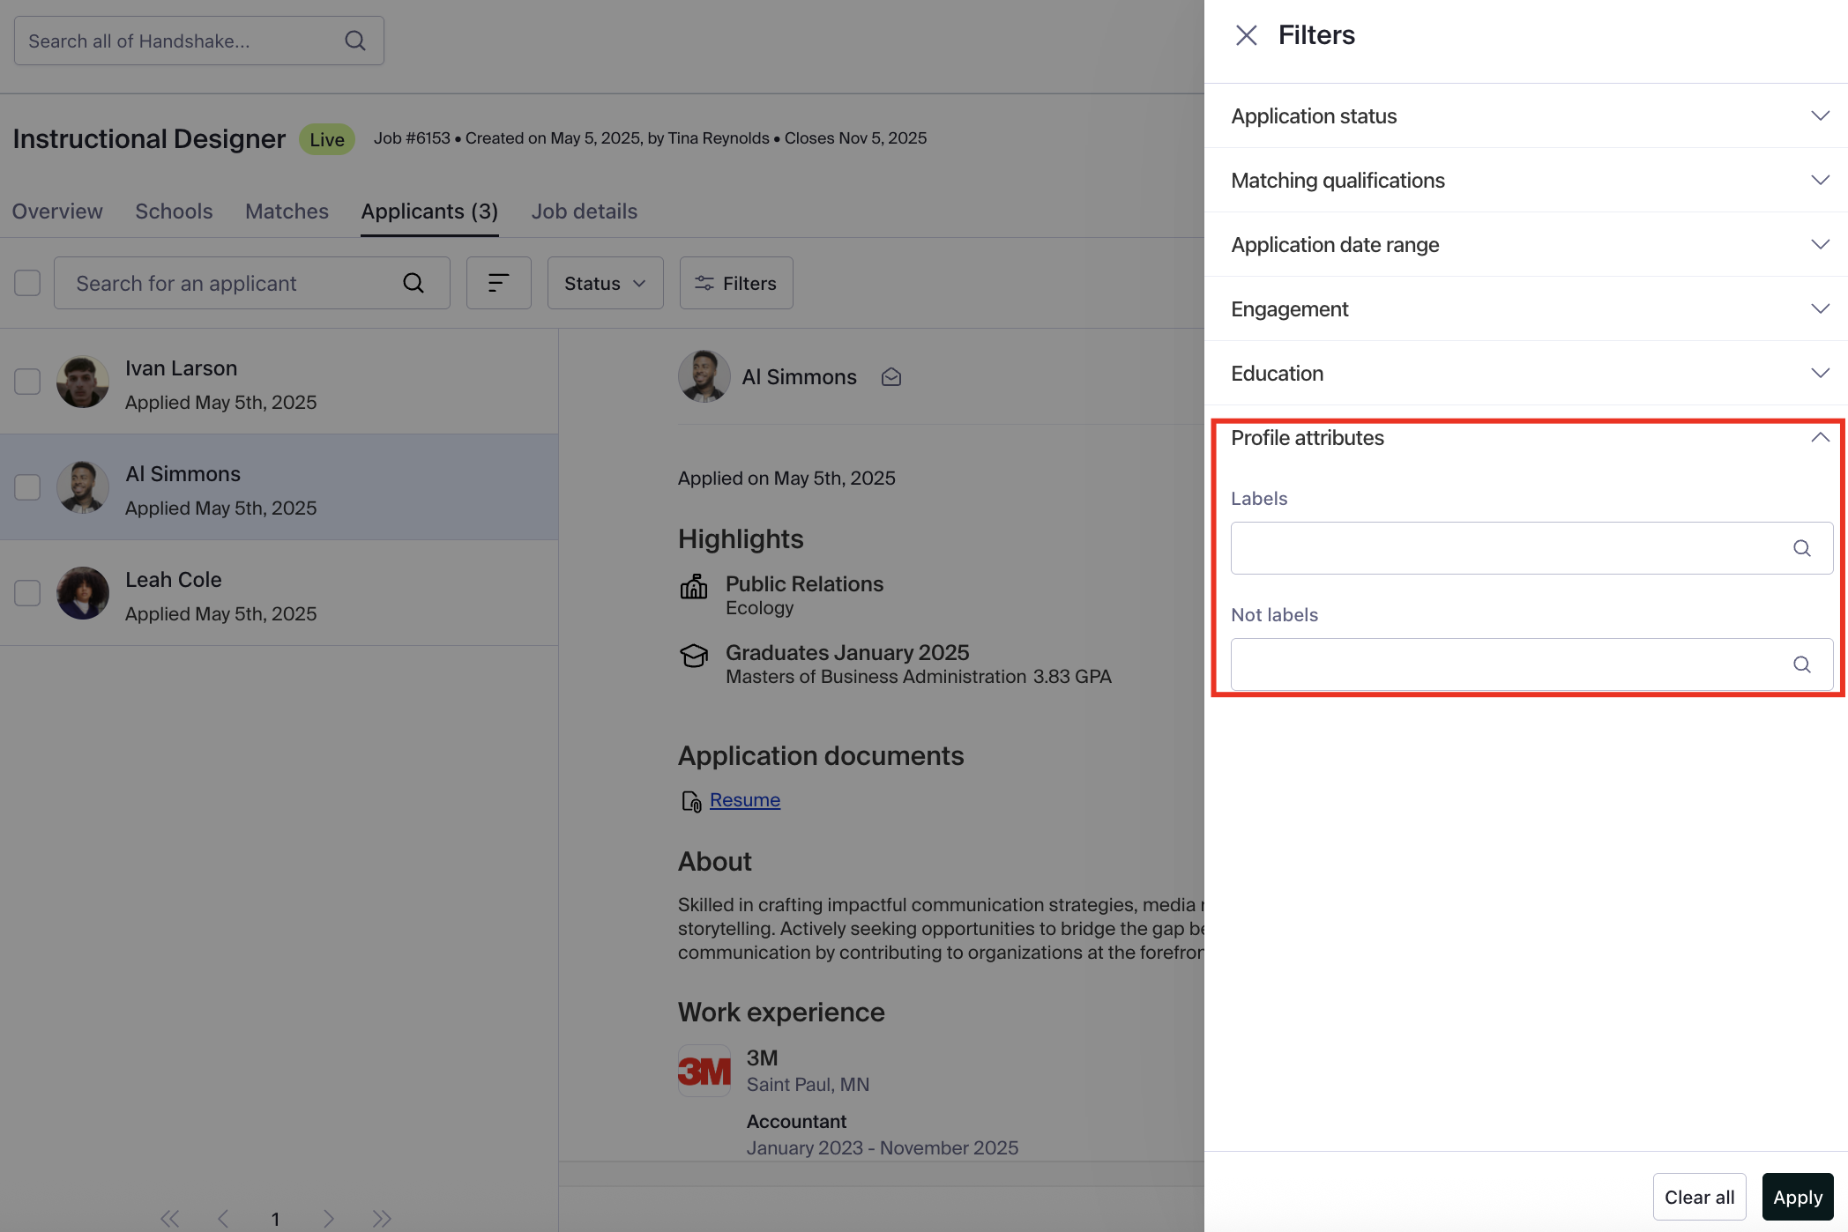Open the sort options icon button

(499, 283)
